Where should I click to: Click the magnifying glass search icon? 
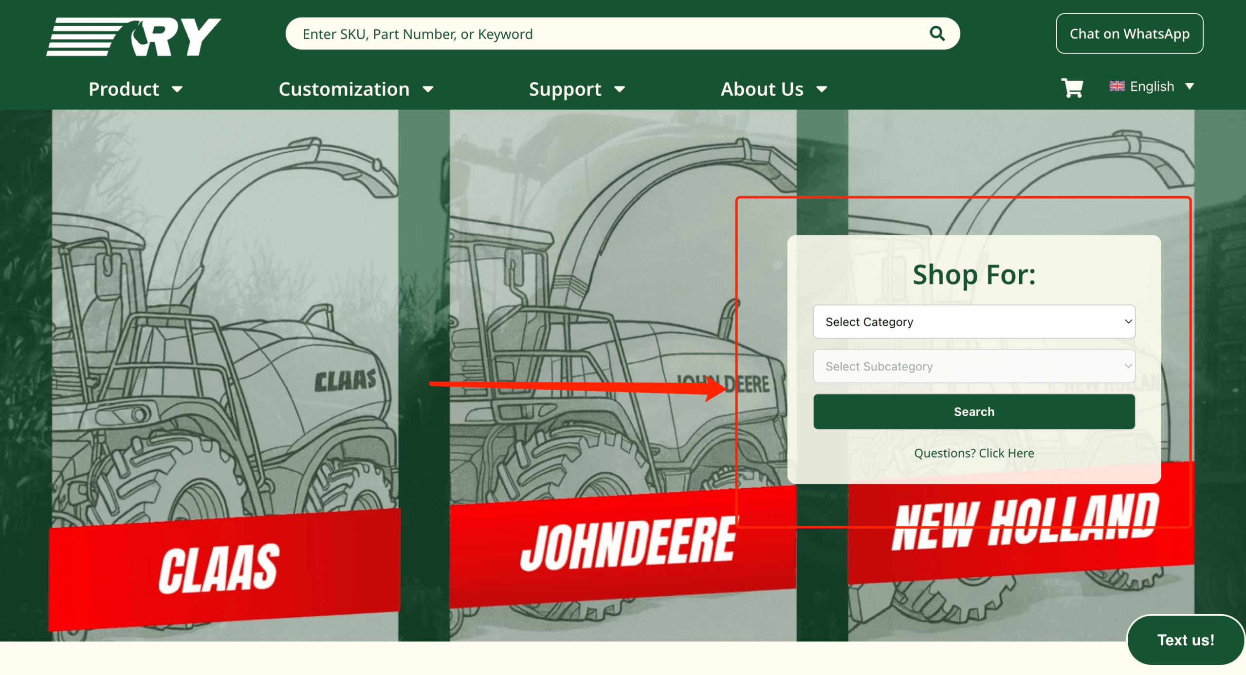click(936, 34)
